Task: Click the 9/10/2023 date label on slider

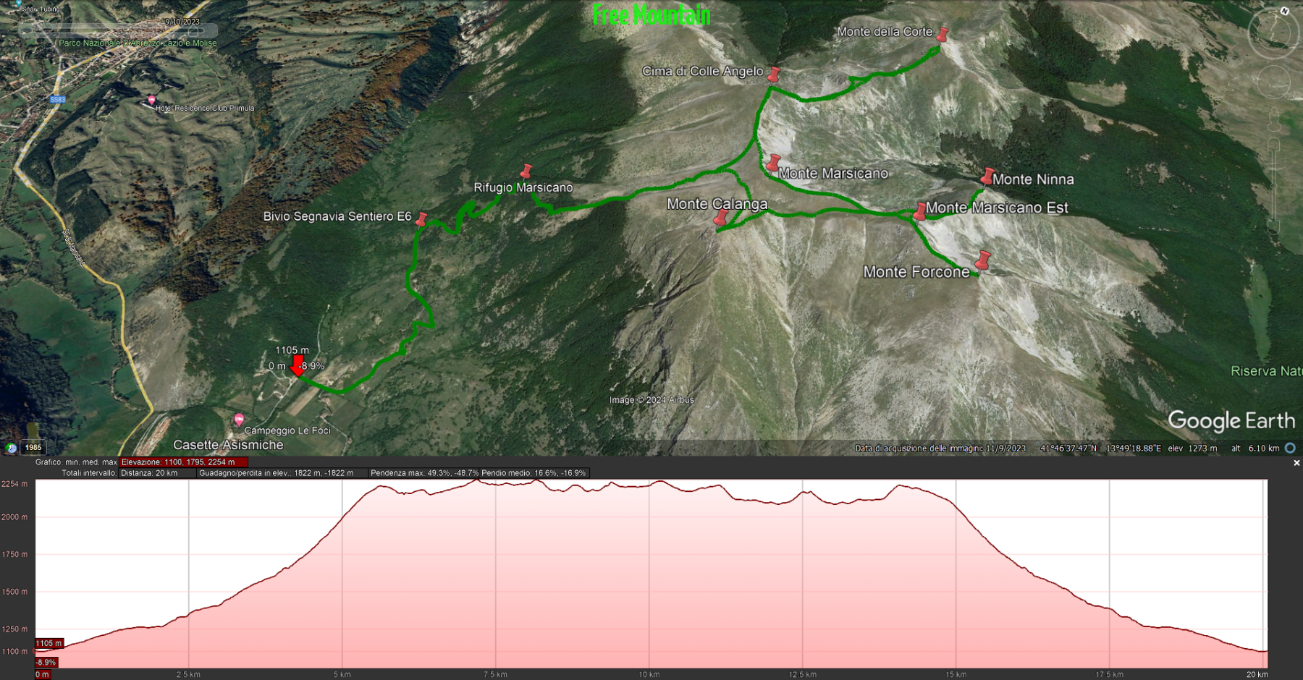Action: [x=182, y=22]
